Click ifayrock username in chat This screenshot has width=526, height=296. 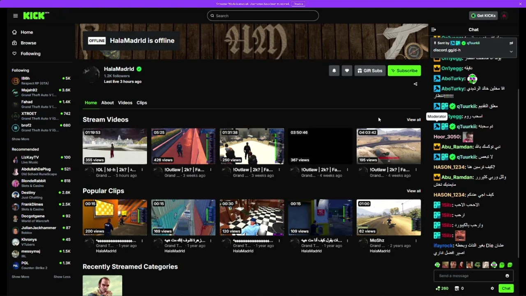click(443, 245)
